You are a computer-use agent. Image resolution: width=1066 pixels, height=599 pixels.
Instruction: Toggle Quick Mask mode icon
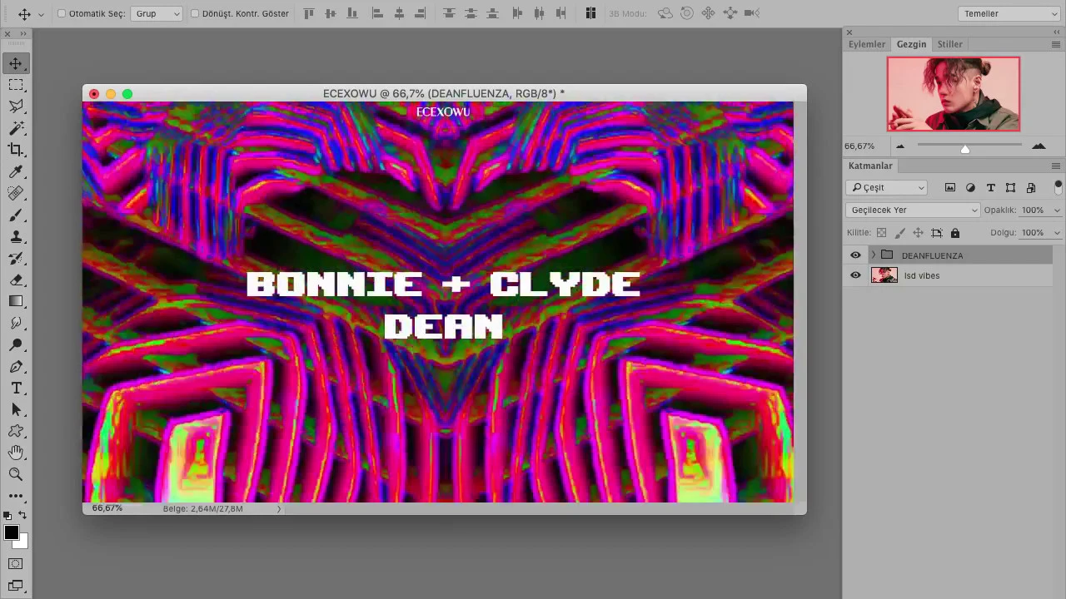pyautogui.click(x=16, y=564)
